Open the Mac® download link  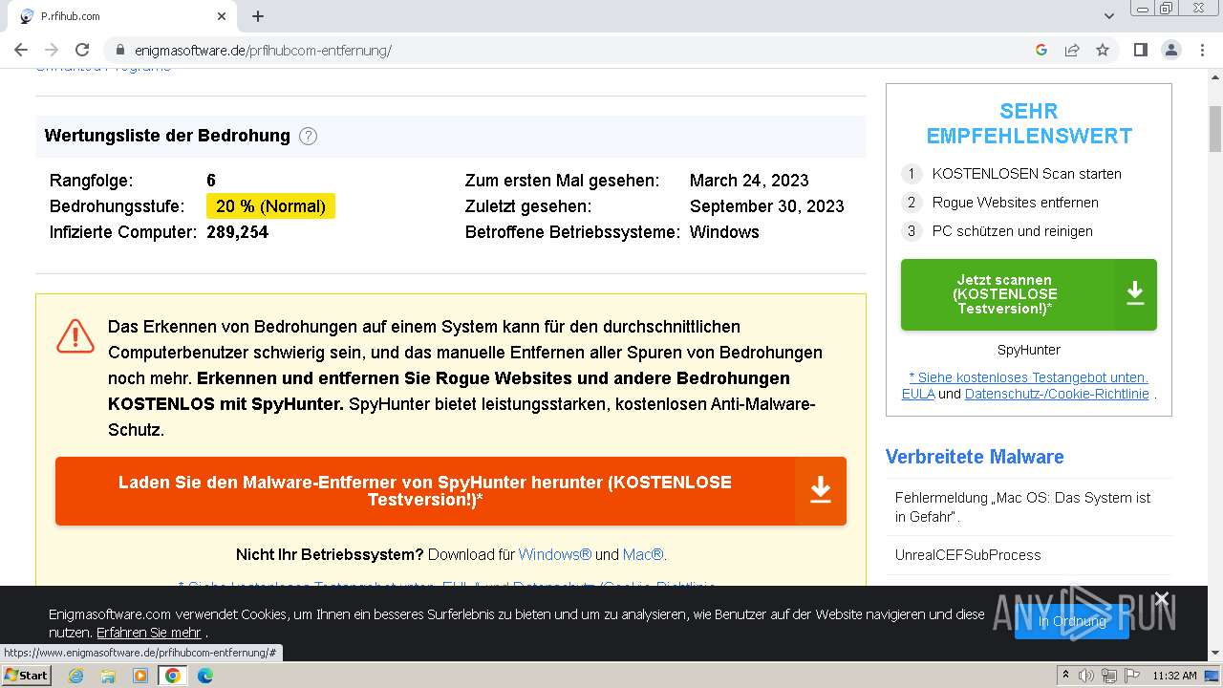coord(644,554)
